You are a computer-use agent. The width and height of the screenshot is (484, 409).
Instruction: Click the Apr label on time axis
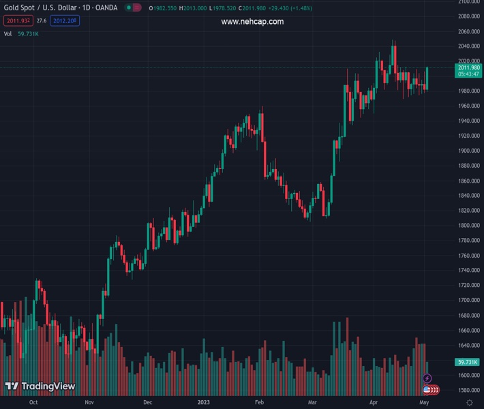tap(374, 403)
